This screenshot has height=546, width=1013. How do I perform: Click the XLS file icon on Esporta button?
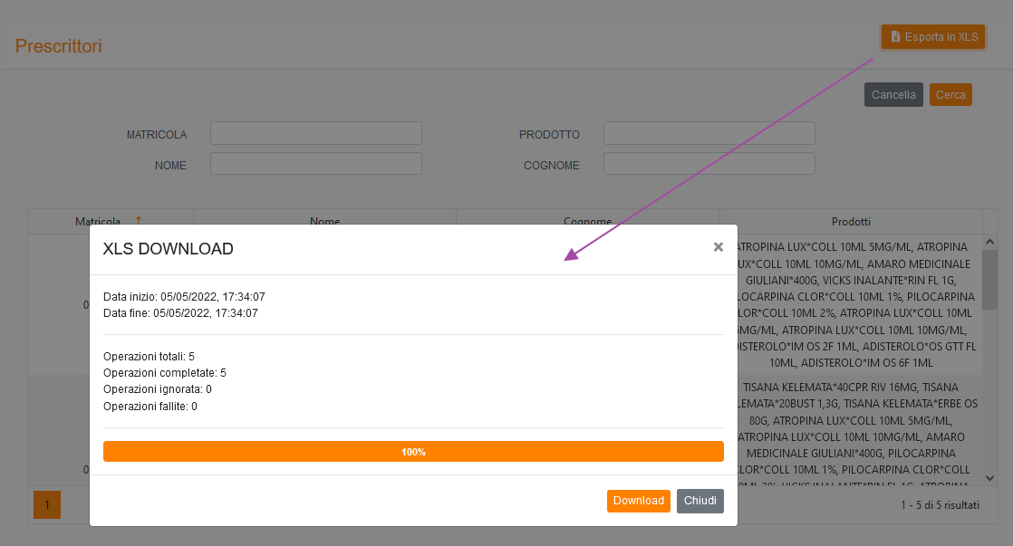(895, 37)
